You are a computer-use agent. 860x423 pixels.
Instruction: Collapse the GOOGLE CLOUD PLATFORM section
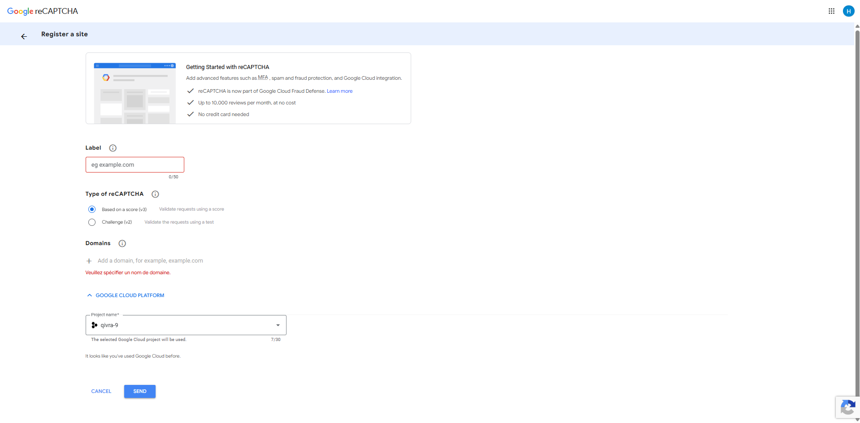pos(125,295)
